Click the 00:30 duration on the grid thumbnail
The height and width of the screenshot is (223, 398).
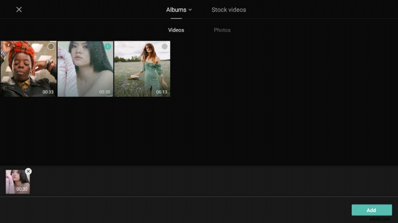point(104,92)
